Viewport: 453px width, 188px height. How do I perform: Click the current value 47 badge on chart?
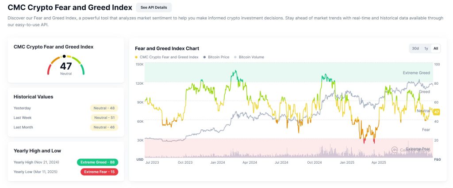436,112
